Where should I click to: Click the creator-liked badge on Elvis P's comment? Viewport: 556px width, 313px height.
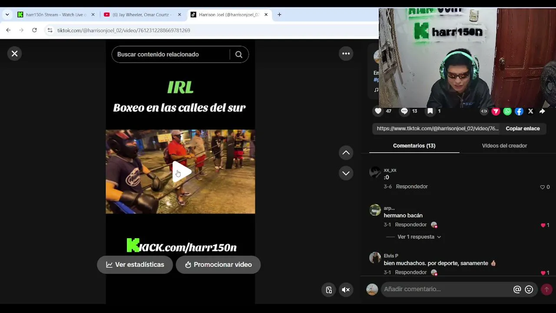point(434,273)
